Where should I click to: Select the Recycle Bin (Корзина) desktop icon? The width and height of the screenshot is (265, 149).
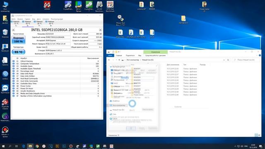[x=5, y=33]
